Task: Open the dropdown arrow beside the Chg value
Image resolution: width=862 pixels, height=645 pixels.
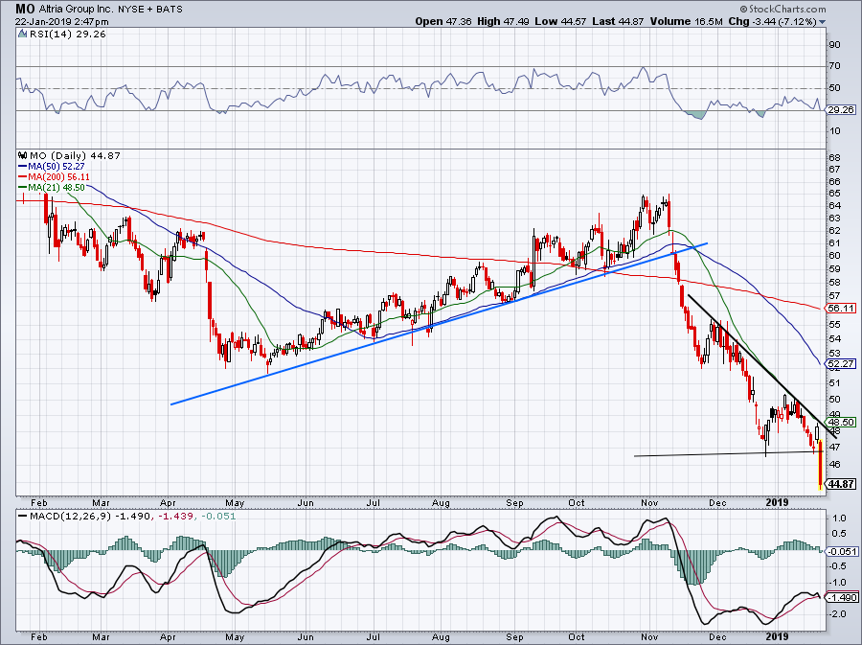Action: (823, 22)
